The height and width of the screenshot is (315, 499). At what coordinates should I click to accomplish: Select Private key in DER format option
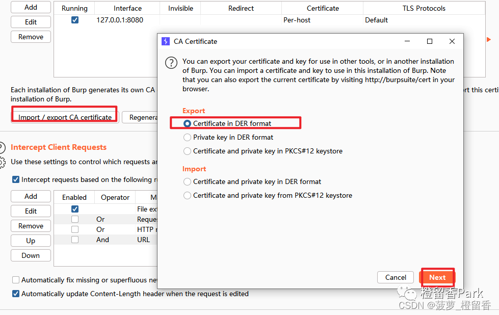(x=188, y=137)
